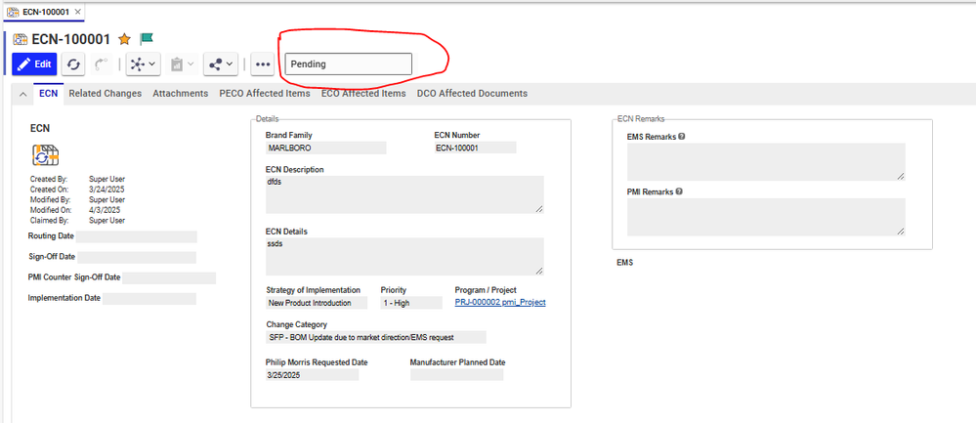Click the Routing Date field
The height and width of the screenshot is (423, 976).
click(137, 236)
